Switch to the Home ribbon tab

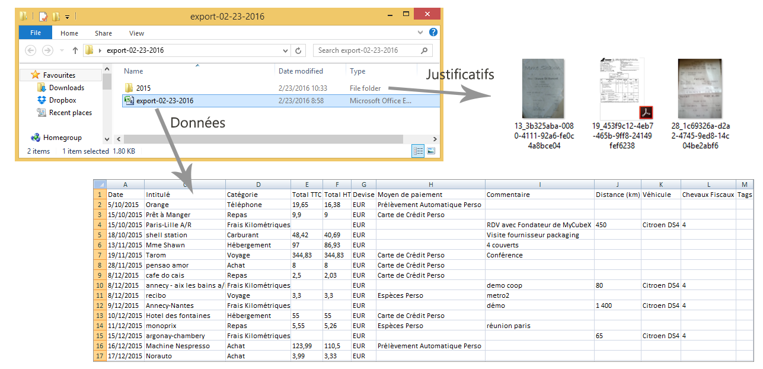69,33
